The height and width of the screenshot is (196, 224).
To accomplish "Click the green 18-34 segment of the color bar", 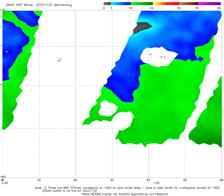I will [x=142, y=4].
